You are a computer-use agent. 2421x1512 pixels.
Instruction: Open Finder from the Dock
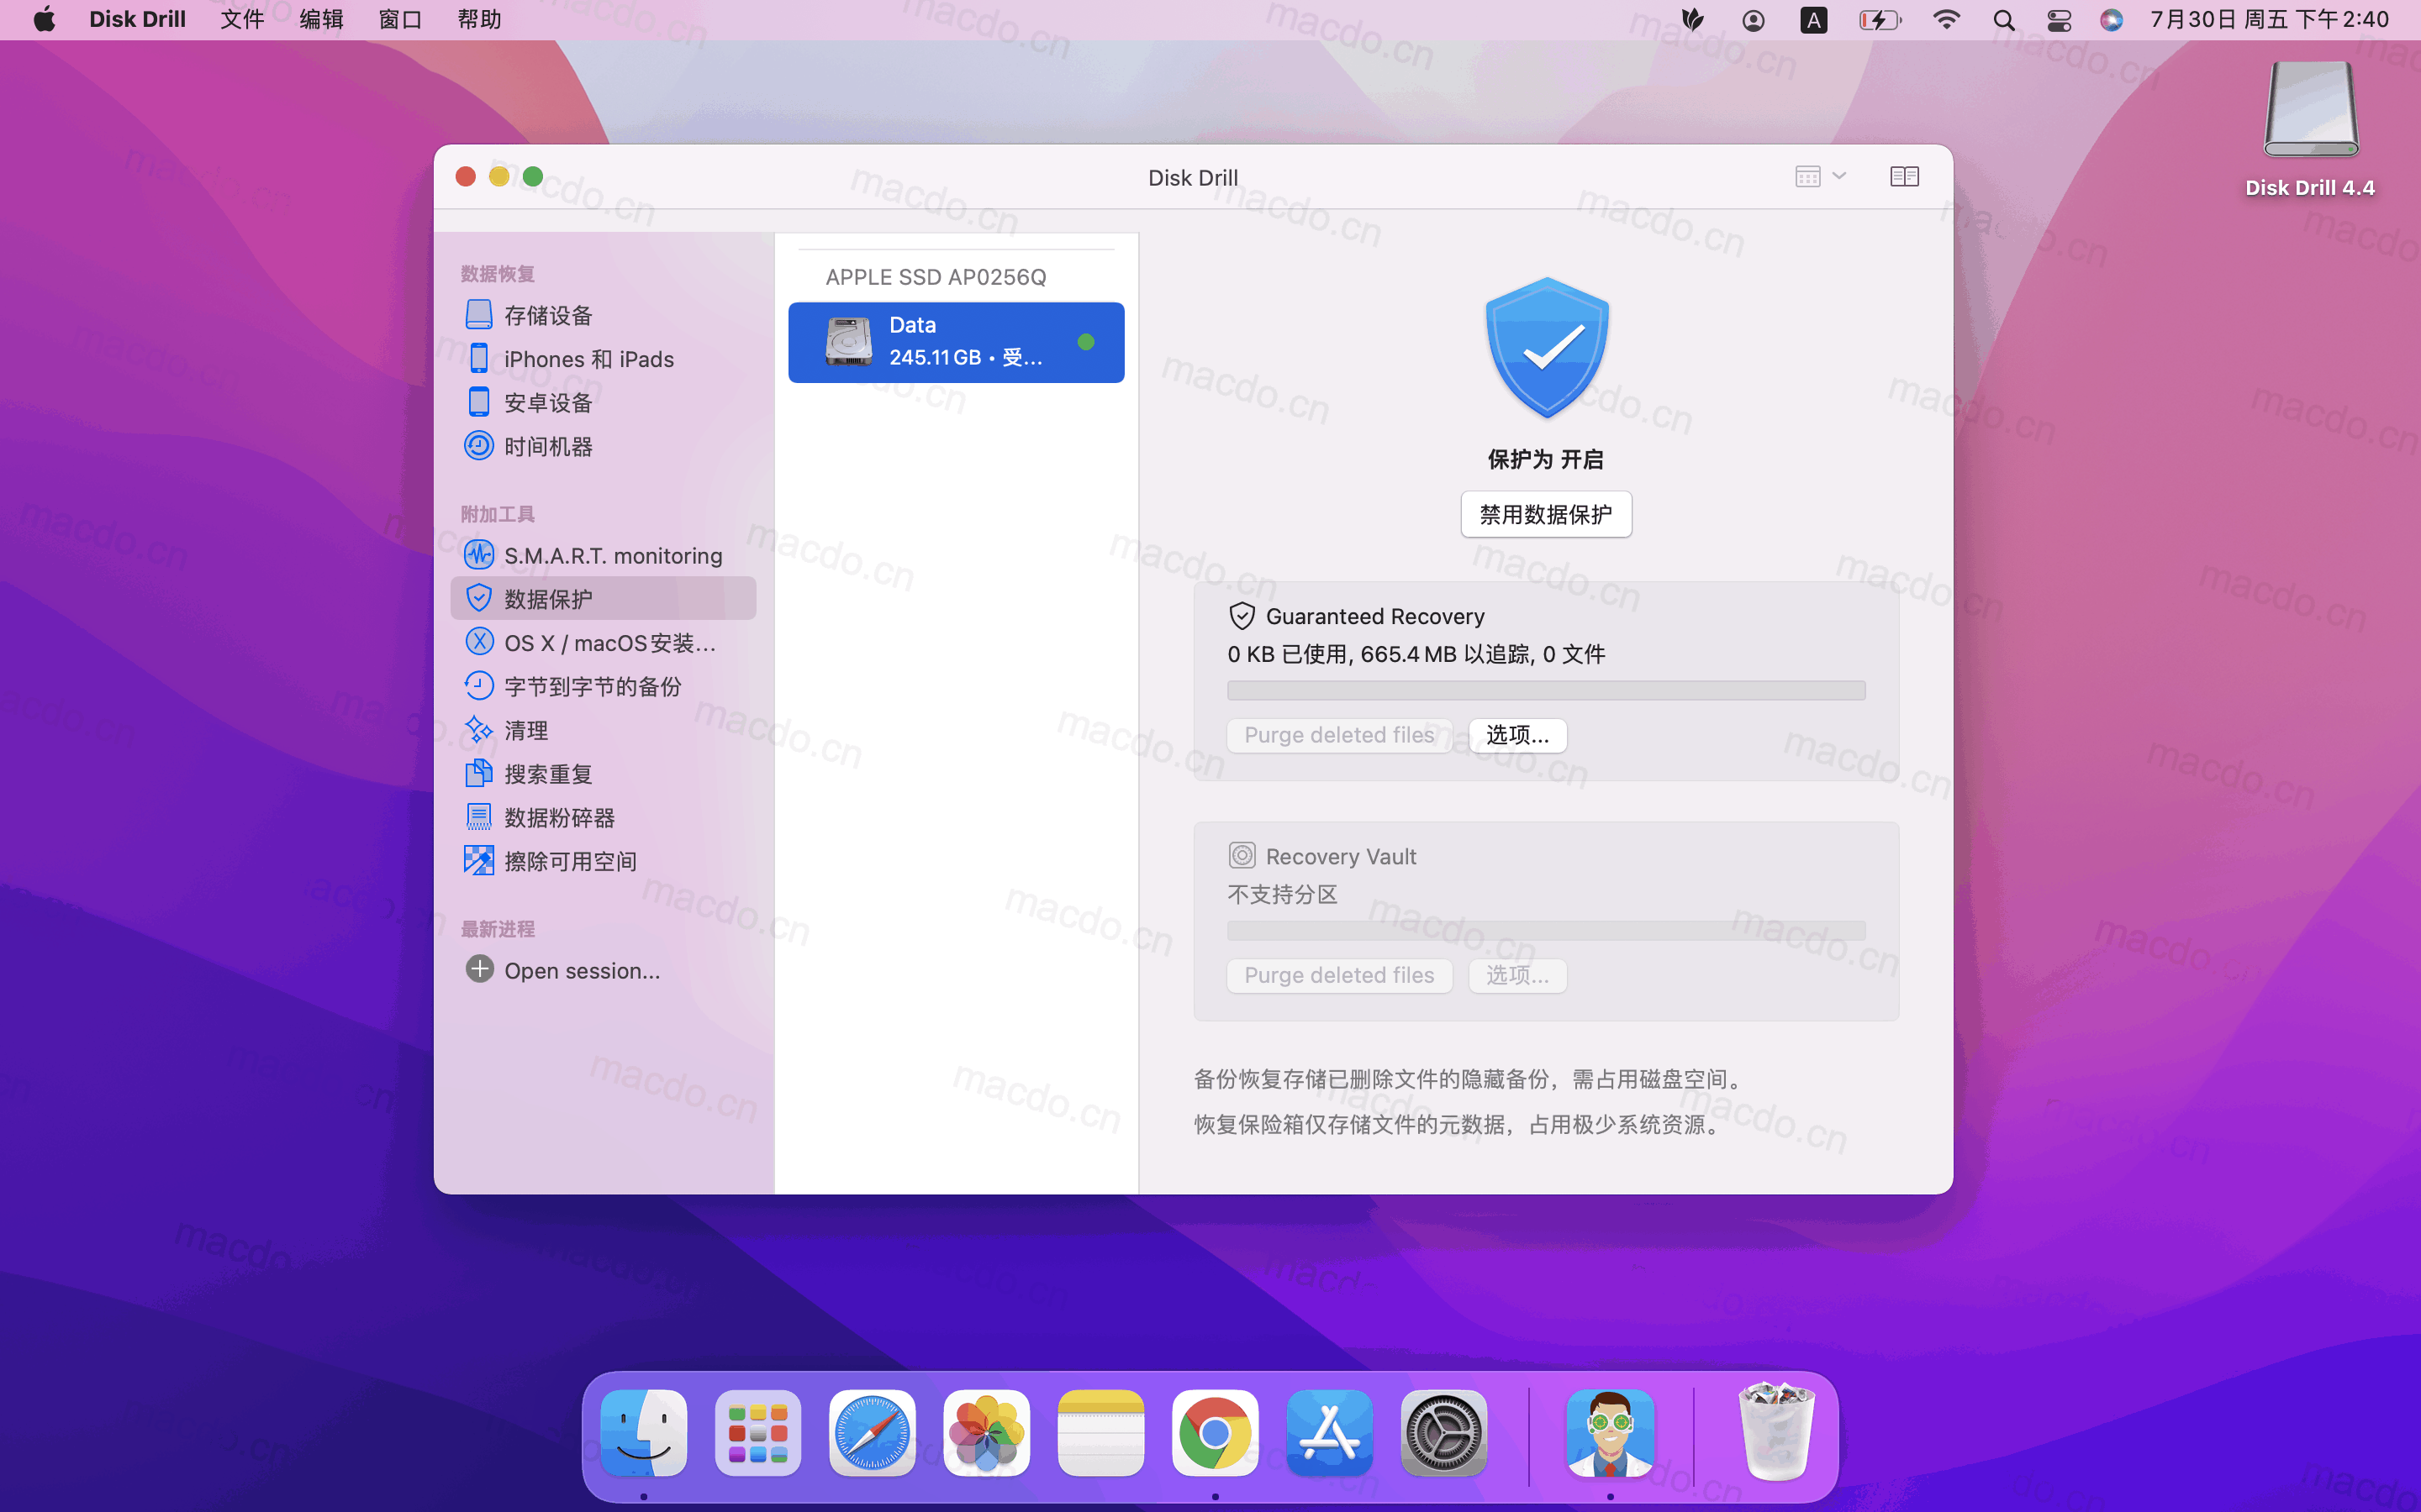pyautogui.click(x=643, y=1433)
